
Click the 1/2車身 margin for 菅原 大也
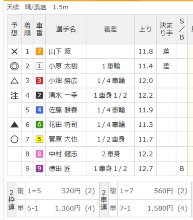coord(111,139)
